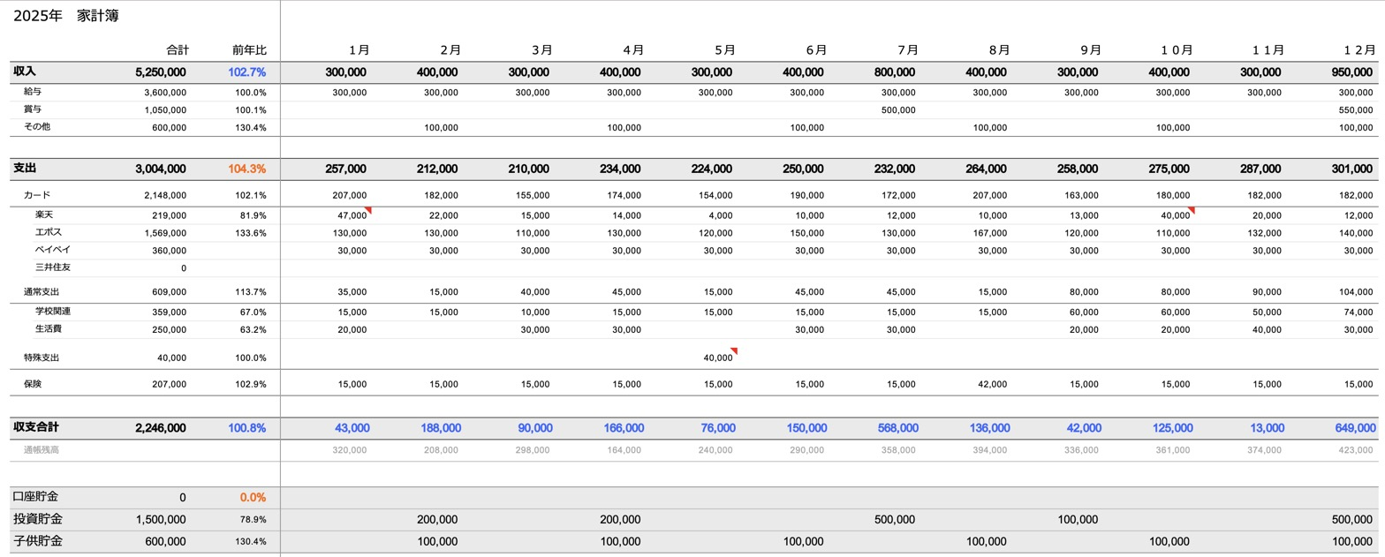Viewport: 1385px width, 557px height.
Task: Click the 収支合計 December value 649,000
Action: point(1355,428)
